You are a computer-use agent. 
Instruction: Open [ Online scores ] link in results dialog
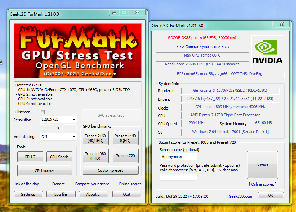point(263,184)
